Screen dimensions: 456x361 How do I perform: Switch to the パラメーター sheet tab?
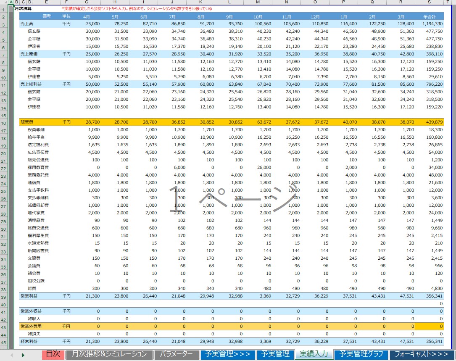pos(176,354)
